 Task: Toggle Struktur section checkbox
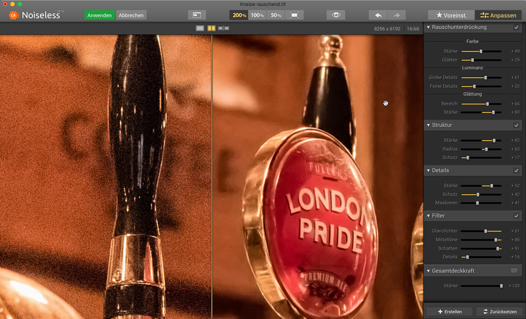(517, 125)
